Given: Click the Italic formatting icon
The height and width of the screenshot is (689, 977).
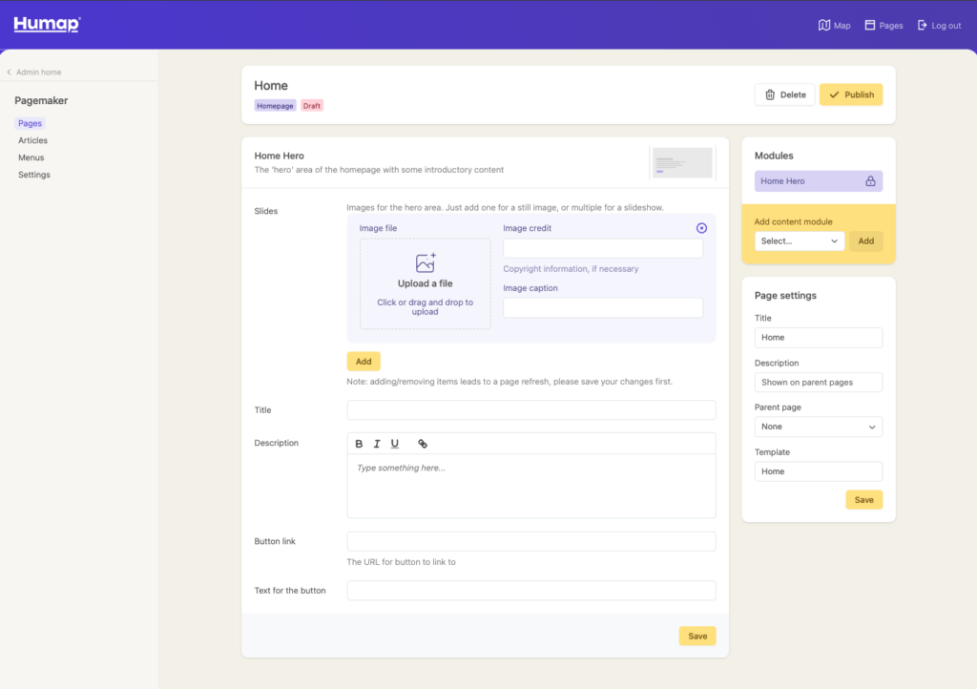Looking at the screenshot, I should pos(377,444).
